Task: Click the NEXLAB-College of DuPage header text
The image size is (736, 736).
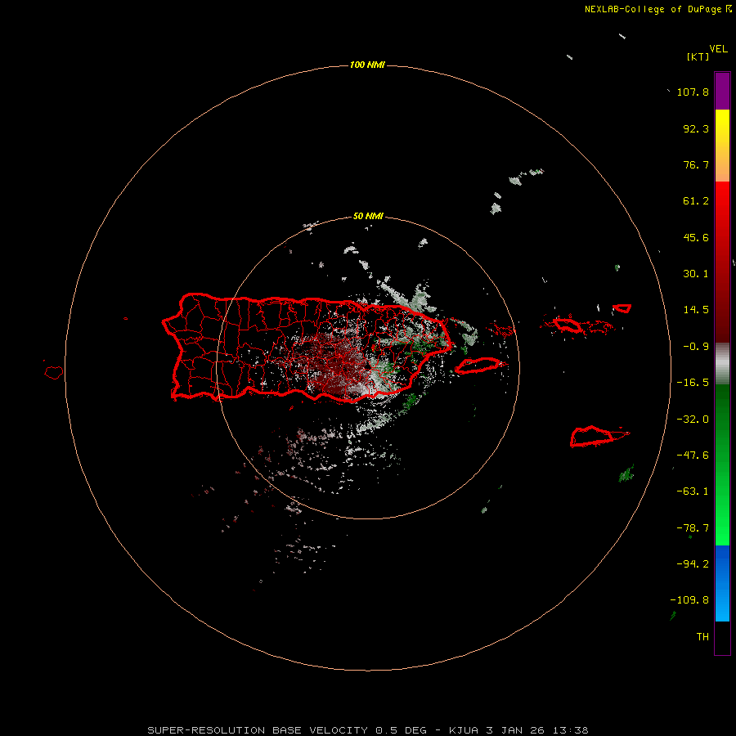Action: (658, 9)
